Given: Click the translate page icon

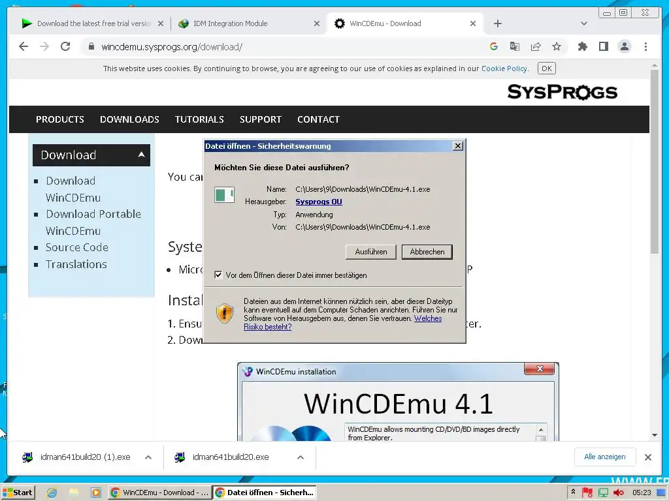Looking at the screenshot, I should click(x=515, y=46).
